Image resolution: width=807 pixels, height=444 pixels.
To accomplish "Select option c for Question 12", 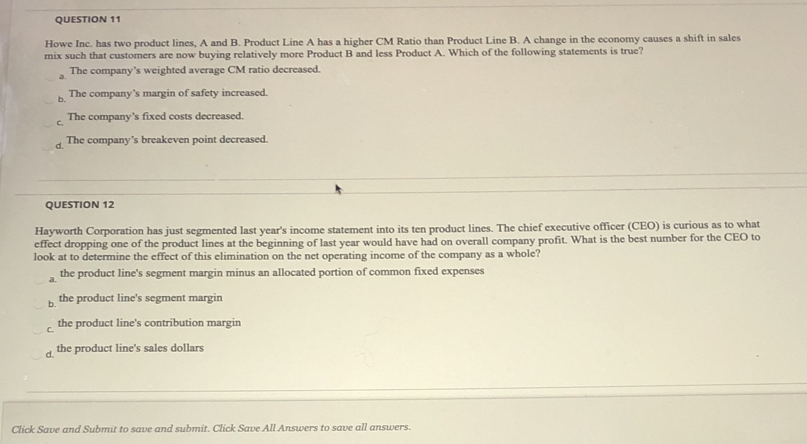I will coord(38,330).
